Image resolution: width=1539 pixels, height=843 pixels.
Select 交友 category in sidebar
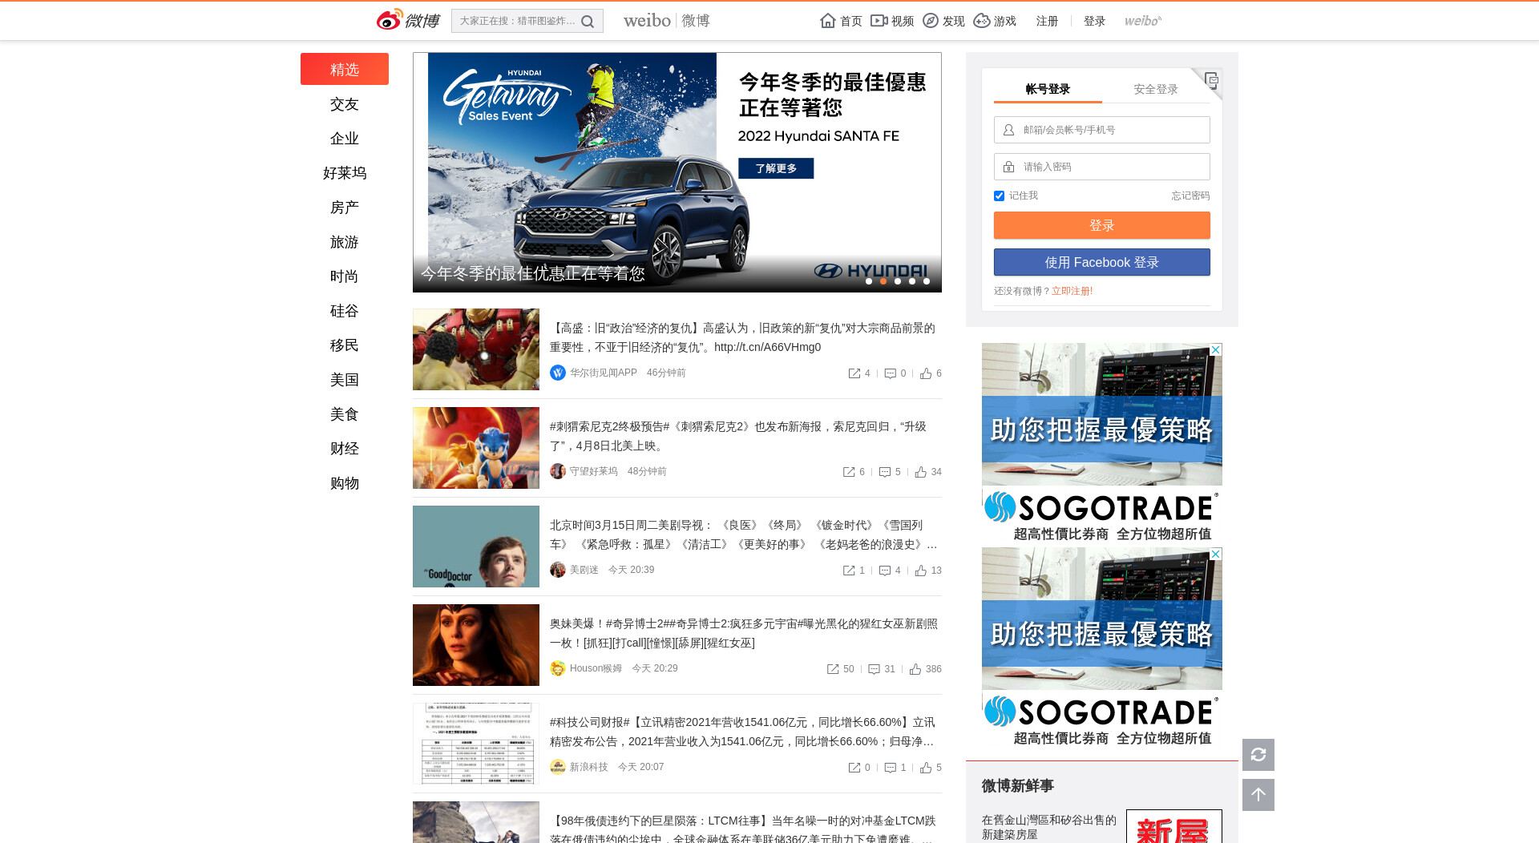tap(345, 104)
